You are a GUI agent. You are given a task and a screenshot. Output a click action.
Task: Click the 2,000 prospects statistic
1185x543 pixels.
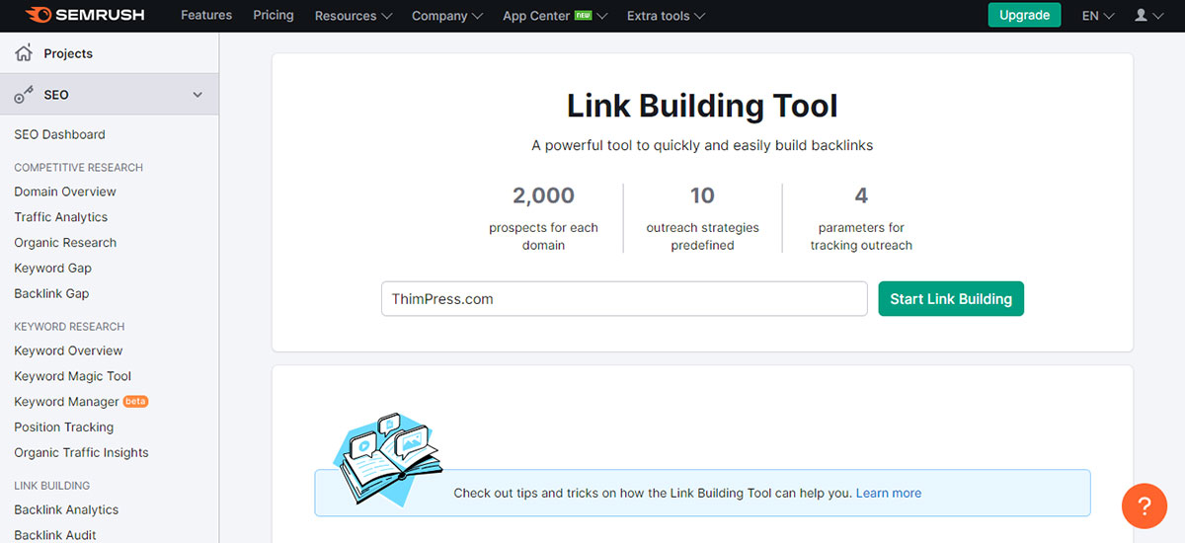(543, 216)
